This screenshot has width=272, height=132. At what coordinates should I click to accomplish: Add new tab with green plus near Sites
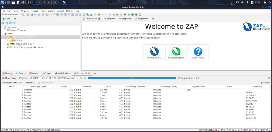(x=15, y=19)
